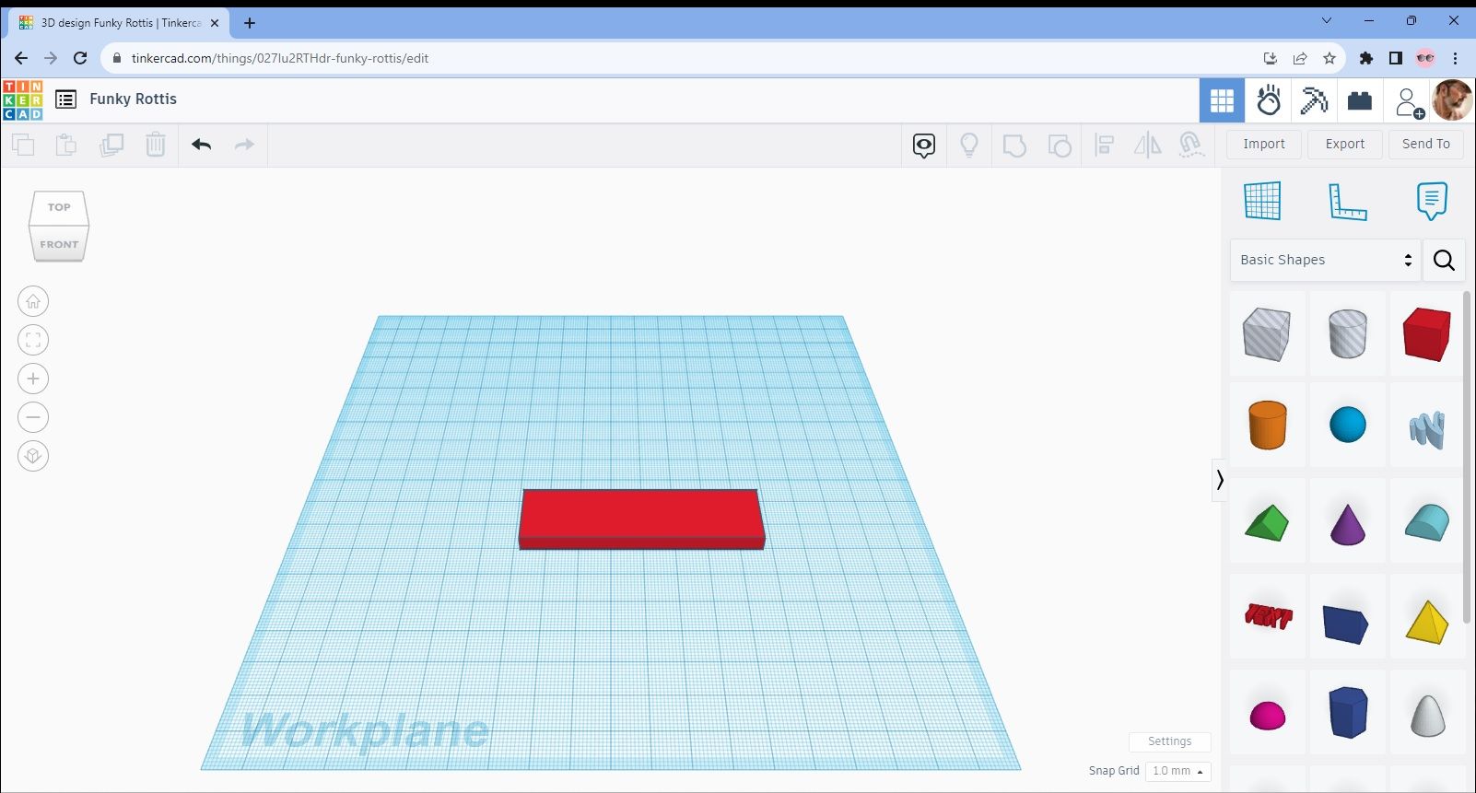Click TOP face of view cube

pyautogui.click(x=59, y=207)
